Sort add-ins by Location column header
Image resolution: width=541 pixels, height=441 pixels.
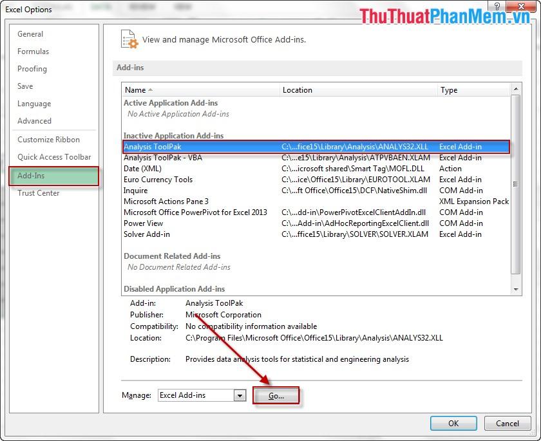coord(358,90)
